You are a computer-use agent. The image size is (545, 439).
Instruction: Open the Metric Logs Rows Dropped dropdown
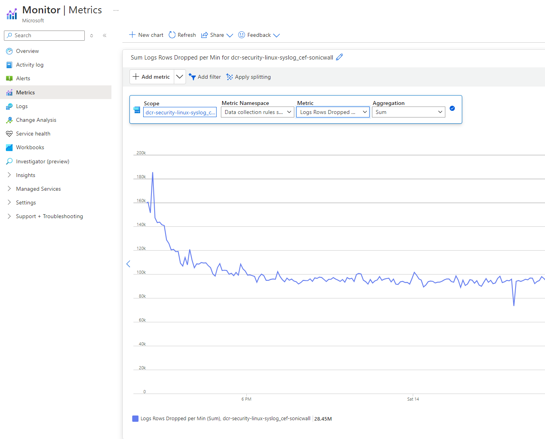coord(333,112)
